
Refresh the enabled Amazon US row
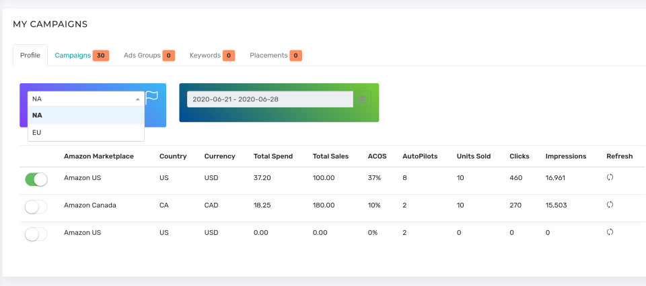pos(610,177)
